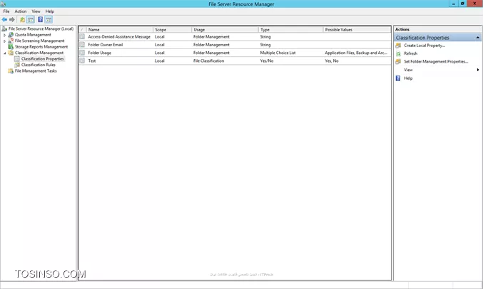
Task: Toggle the Show/Hide Action Pane icon
Action: point(49,20)
